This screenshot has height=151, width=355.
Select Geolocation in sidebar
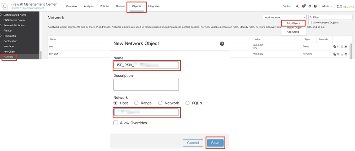coord(10,41)
